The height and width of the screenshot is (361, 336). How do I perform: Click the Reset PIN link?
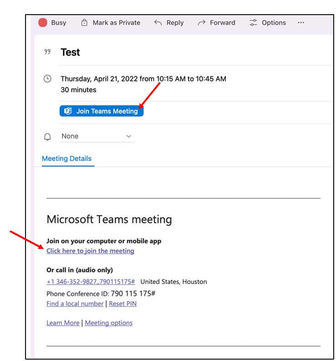[x=122, y=304]
